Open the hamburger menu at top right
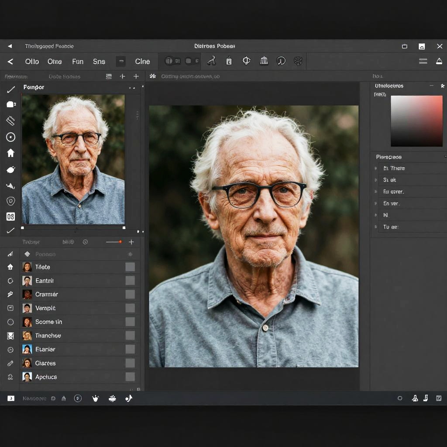 tap(423, 61)
